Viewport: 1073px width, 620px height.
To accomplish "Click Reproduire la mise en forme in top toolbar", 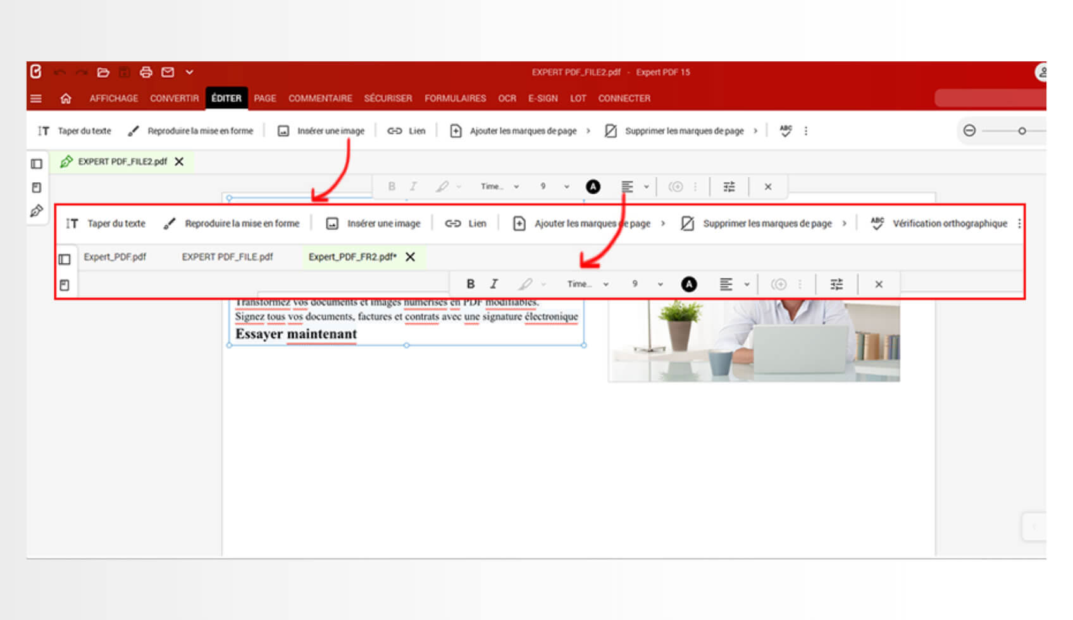I will point(190,131).
